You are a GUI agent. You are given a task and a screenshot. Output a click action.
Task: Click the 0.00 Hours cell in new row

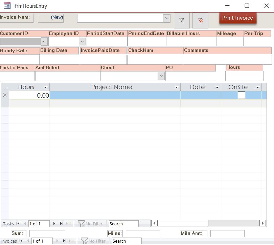pos(29,95)
